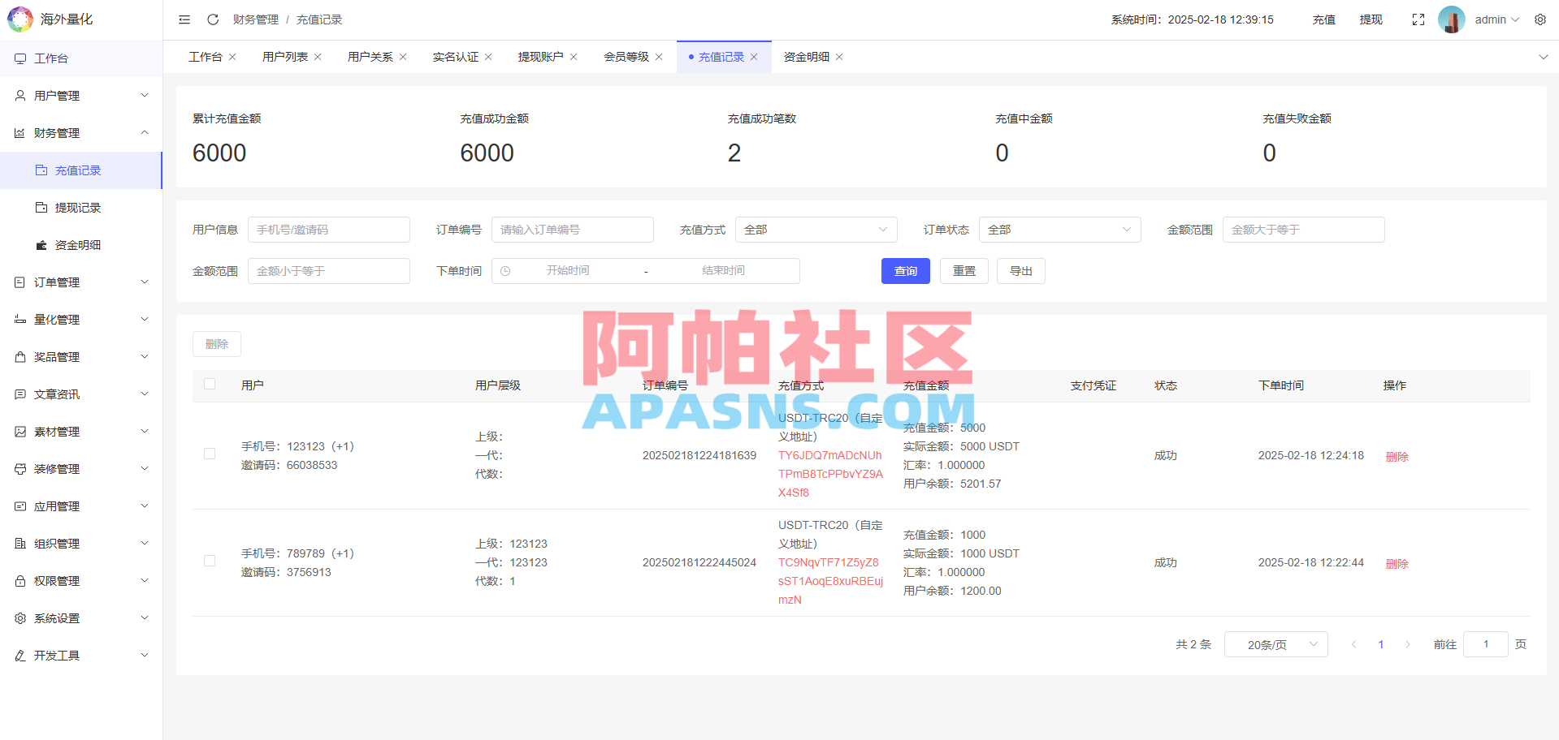Check the row checkbox for user 789789

pyautogui.click(x=209, y=560)
